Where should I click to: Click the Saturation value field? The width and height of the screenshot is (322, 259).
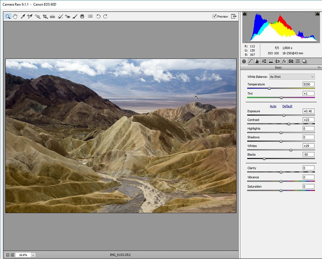pos(308,186)
